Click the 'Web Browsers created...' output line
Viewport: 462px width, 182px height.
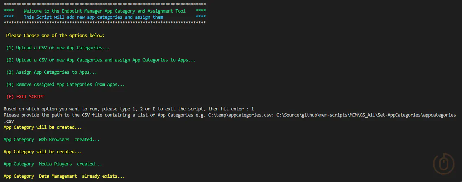[x=51, y=140]
